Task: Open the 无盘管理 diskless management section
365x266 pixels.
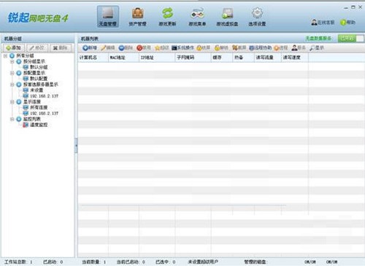Action: point(108,17)
